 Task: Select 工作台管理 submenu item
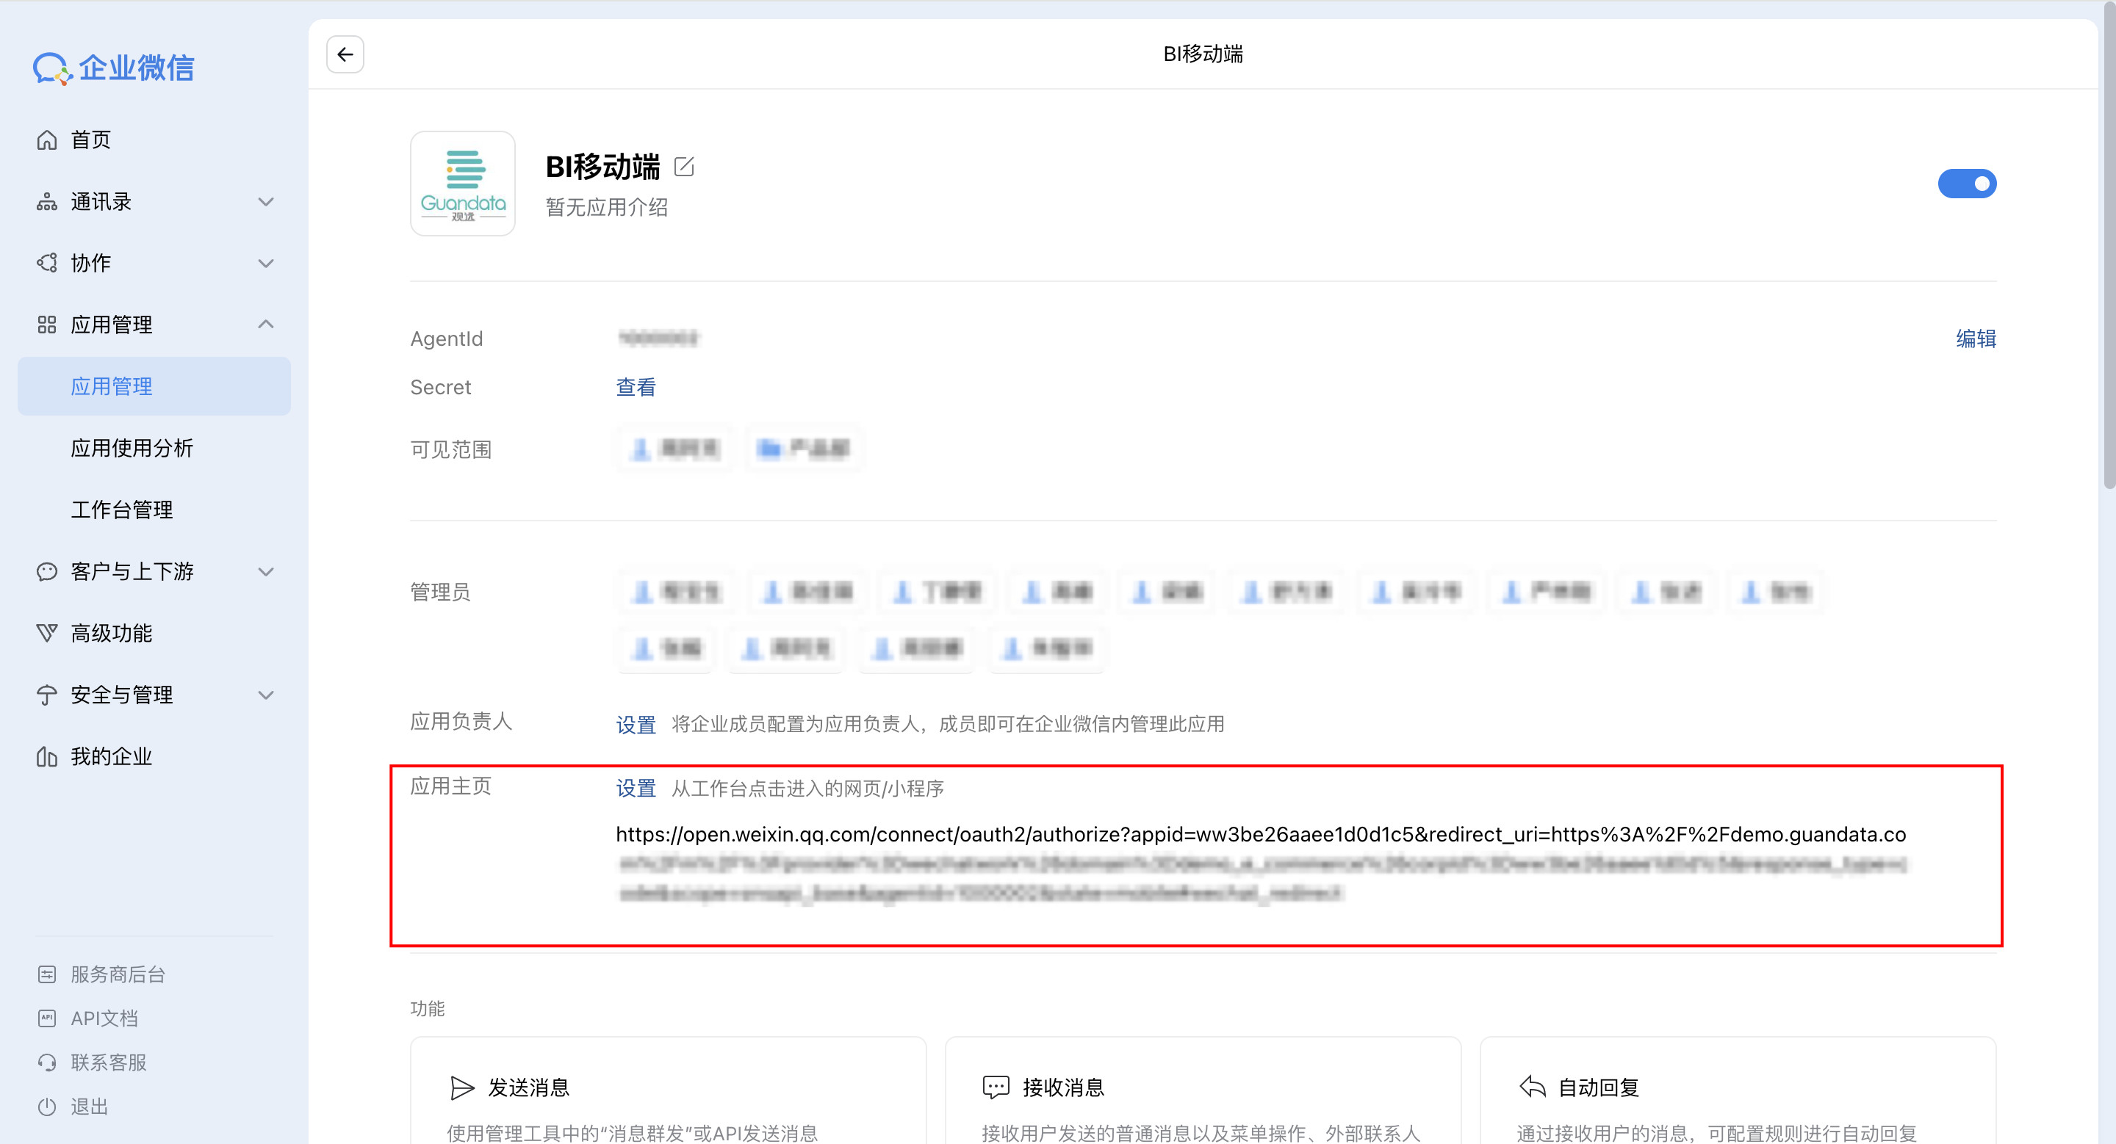click(x=121, y=510)
